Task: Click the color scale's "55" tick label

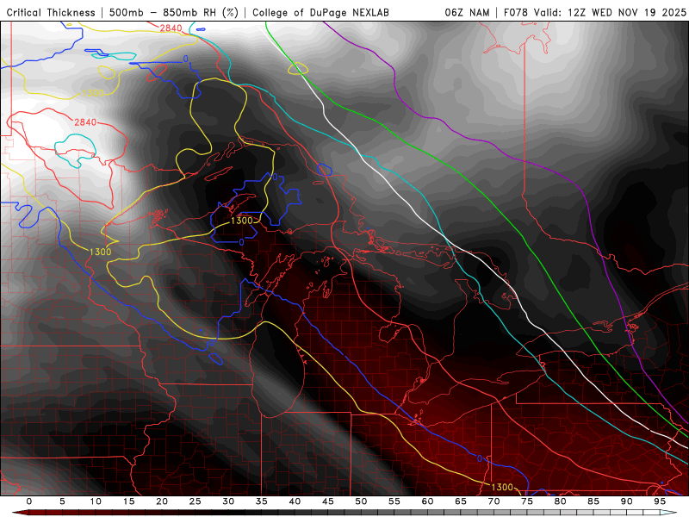Action: point(394,501)
